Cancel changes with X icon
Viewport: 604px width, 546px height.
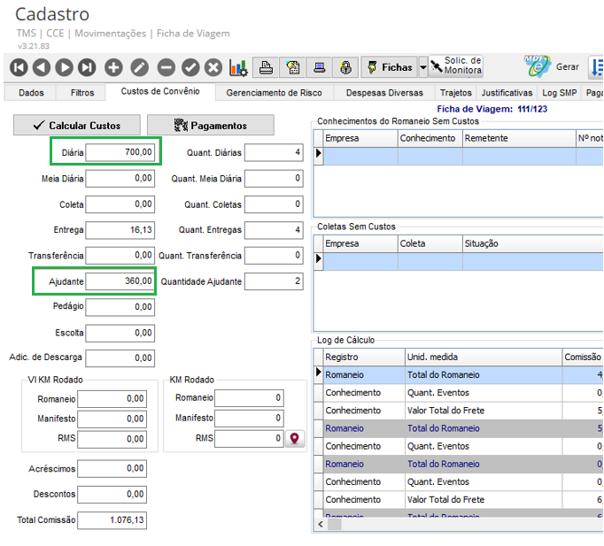(213, 67)
